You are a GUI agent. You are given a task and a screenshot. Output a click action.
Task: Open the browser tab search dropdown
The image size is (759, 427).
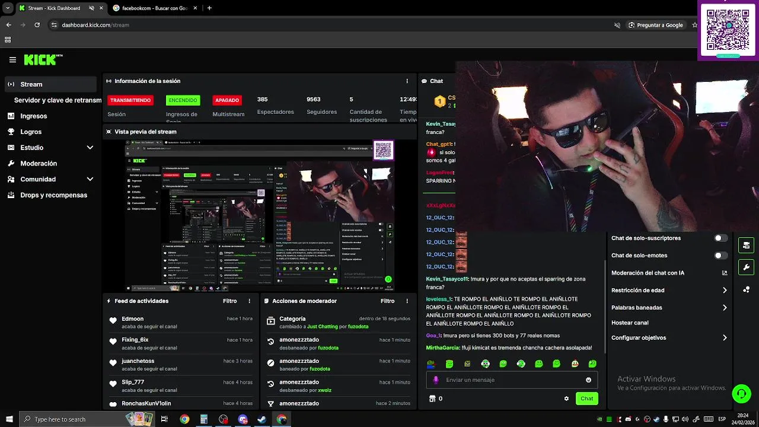click(8, 8)
